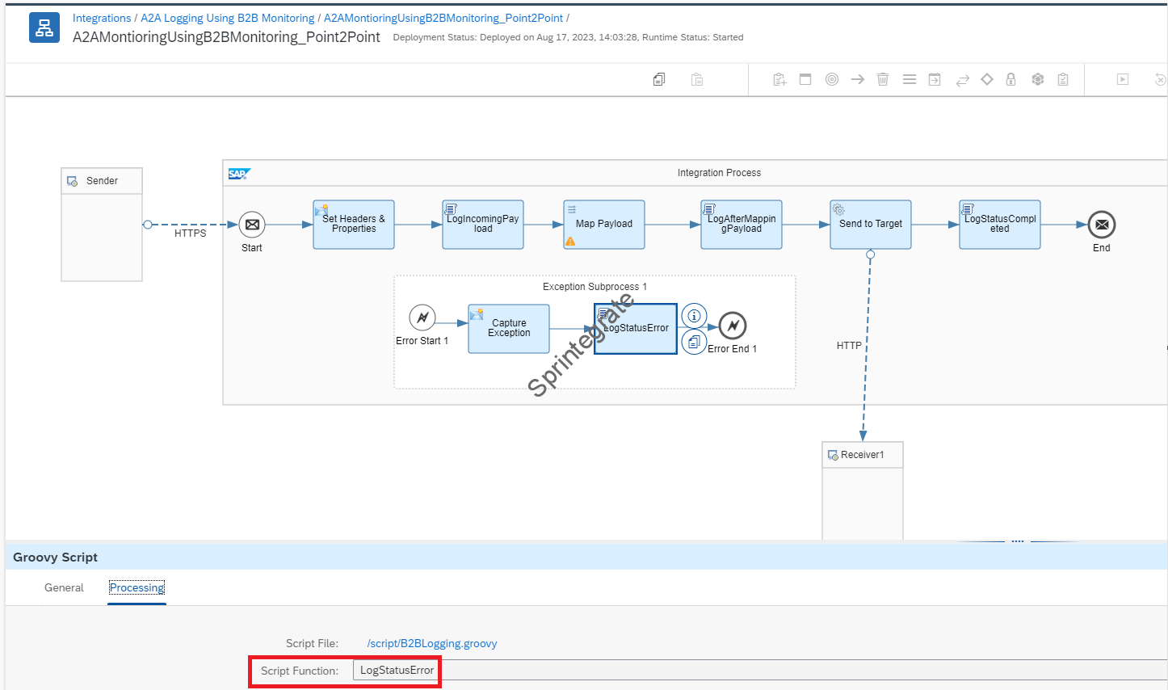Select the Capture Exception step
1168x690 pixels.
[509, 328]
